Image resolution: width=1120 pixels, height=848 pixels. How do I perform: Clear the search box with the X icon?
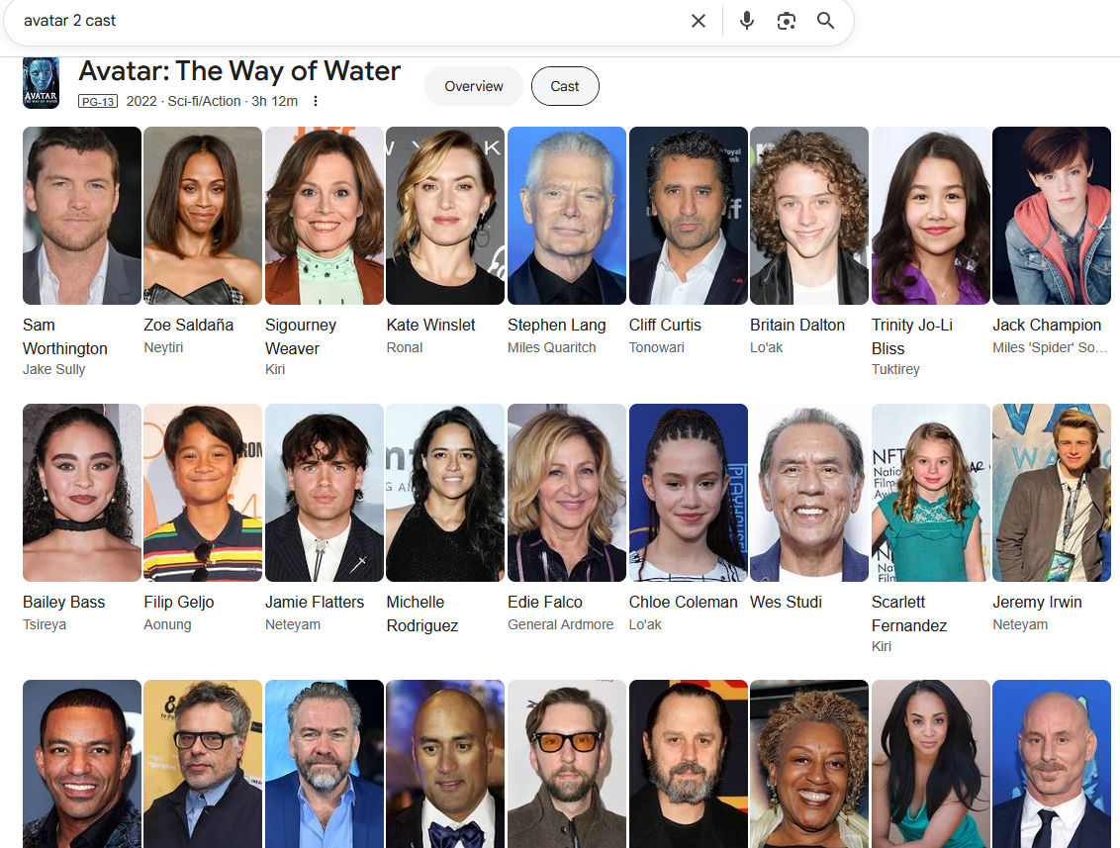coord(699,21)
